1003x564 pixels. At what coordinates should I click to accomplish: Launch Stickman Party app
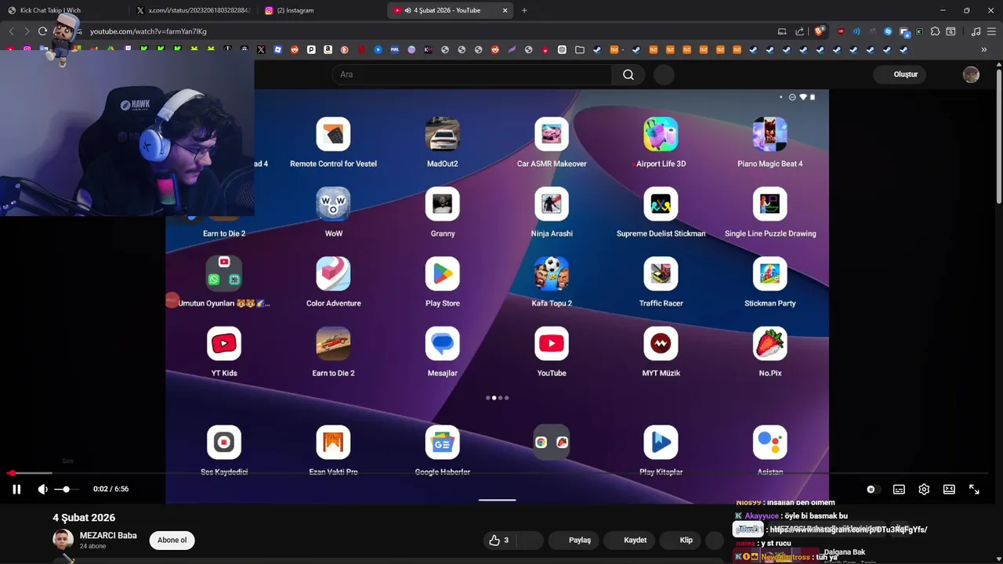[x=770, y=274]
